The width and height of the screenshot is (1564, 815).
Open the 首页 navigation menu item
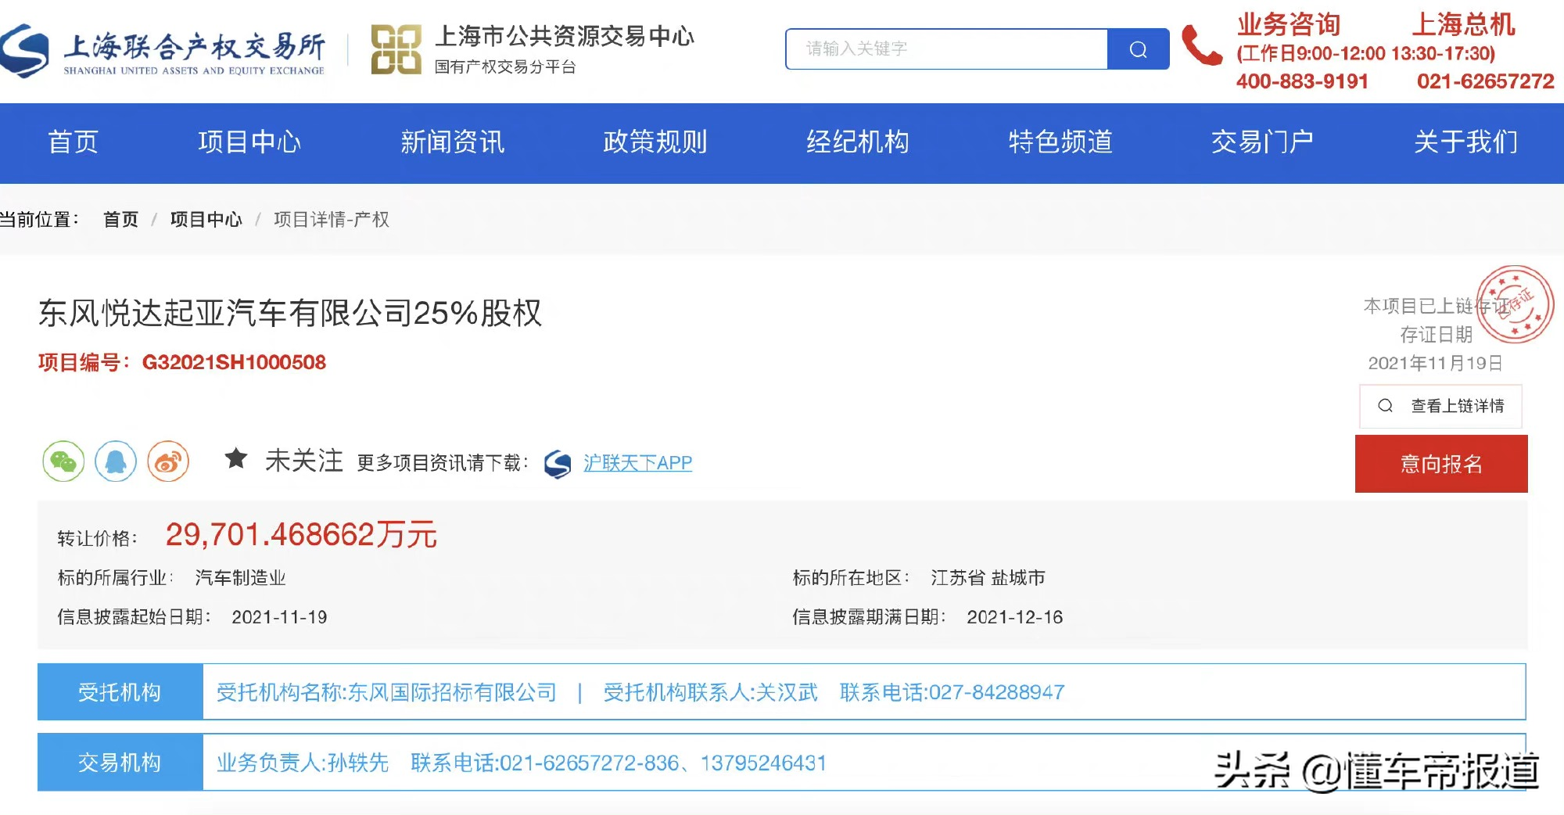point(73,142)
